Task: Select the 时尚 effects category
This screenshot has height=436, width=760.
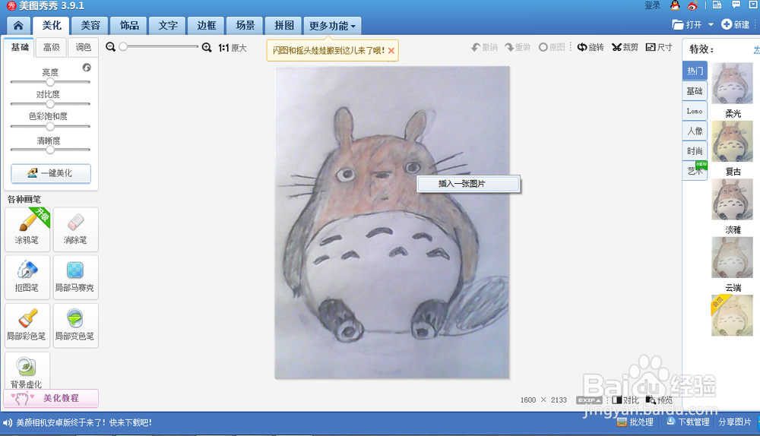Action: 695,150
